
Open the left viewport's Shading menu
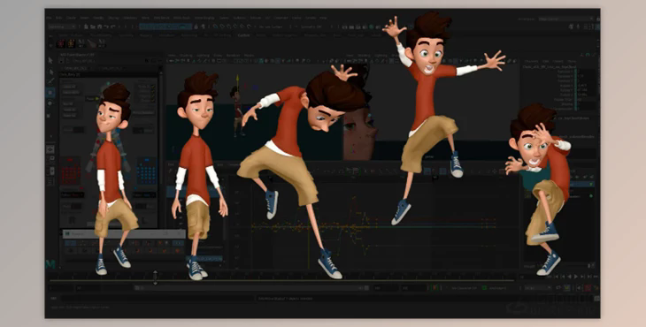coord(186,56)
